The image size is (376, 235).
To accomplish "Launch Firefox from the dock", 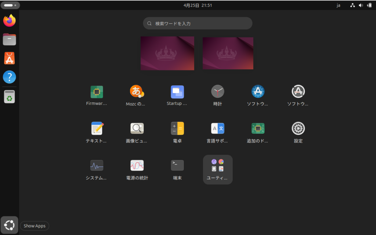I will tap(9, 21).
